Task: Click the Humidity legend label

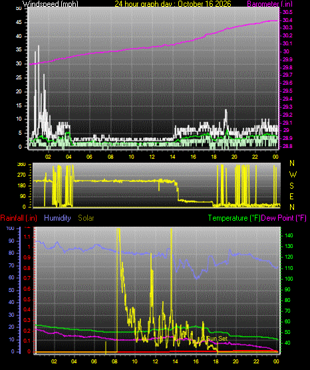Action: 57,218
